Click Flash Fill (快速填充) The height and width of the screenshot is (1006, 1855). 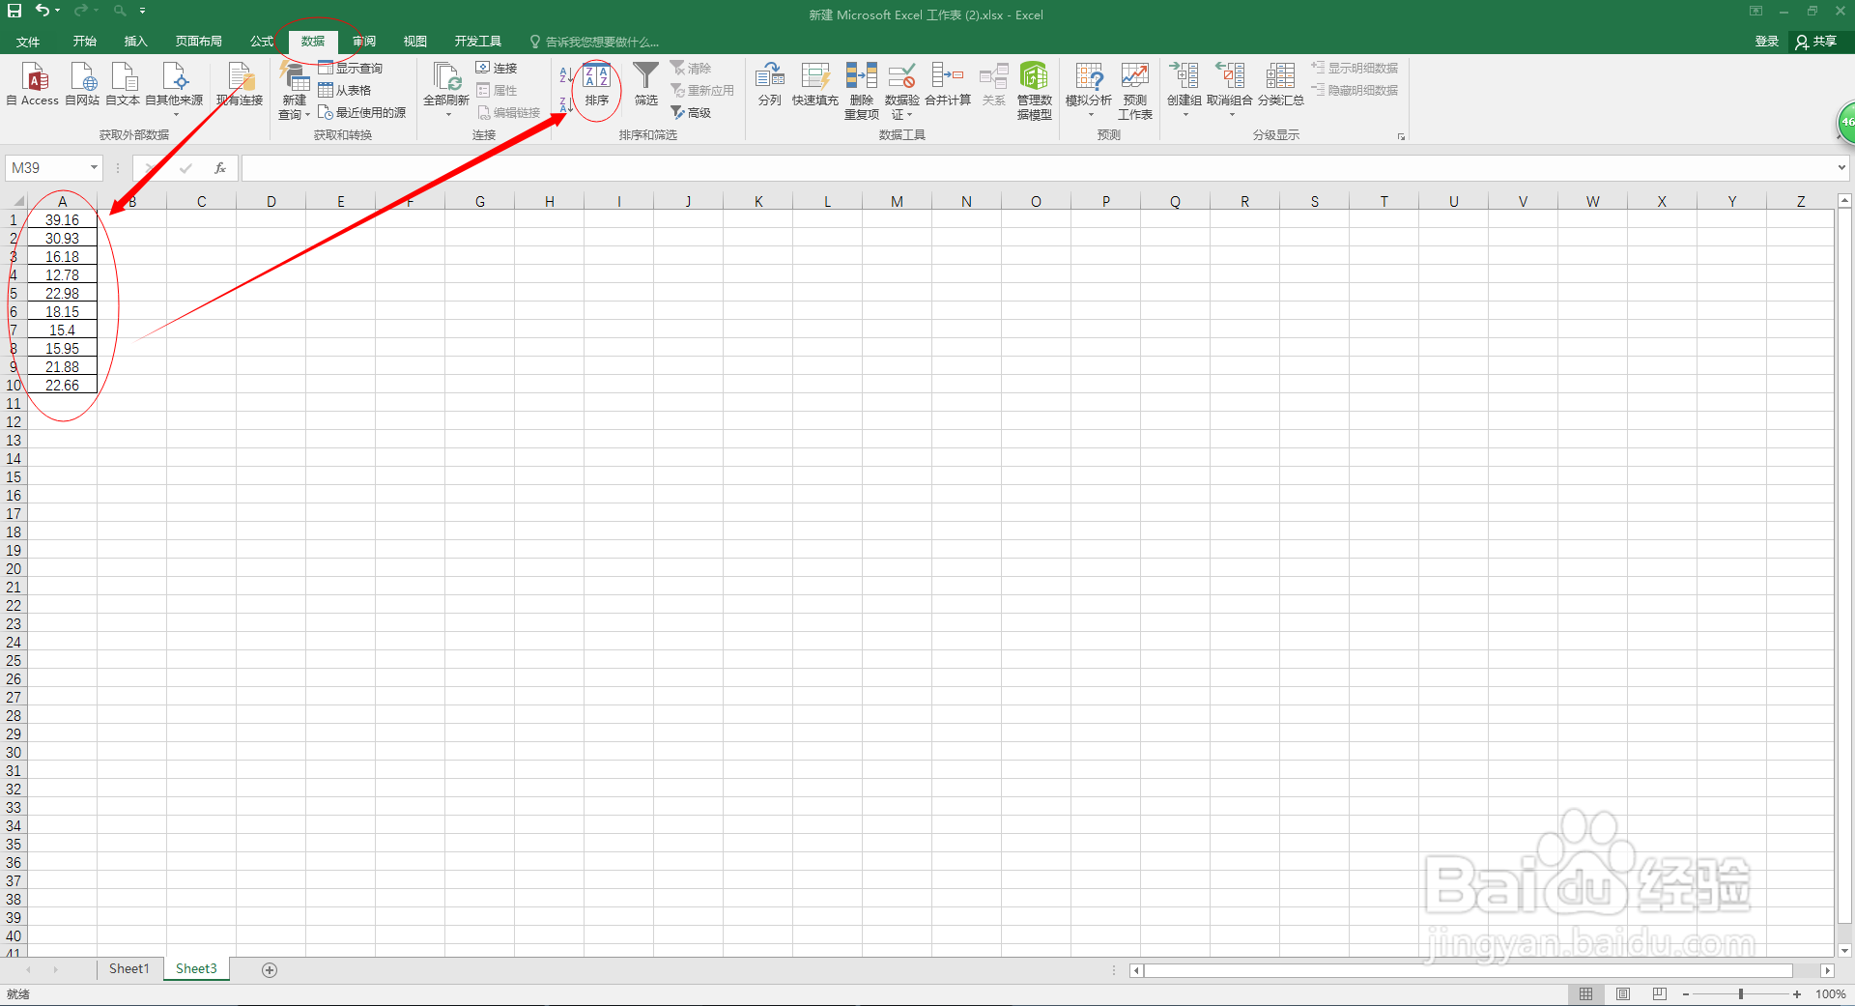pyautogui.click(x=815, y=83)
